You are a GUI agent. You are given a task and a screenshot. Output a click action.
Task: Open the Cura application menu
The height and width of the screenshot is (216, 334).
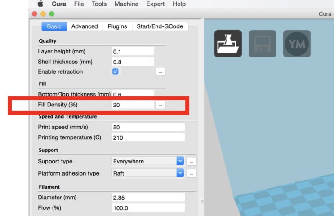click(x=59, y=4)
